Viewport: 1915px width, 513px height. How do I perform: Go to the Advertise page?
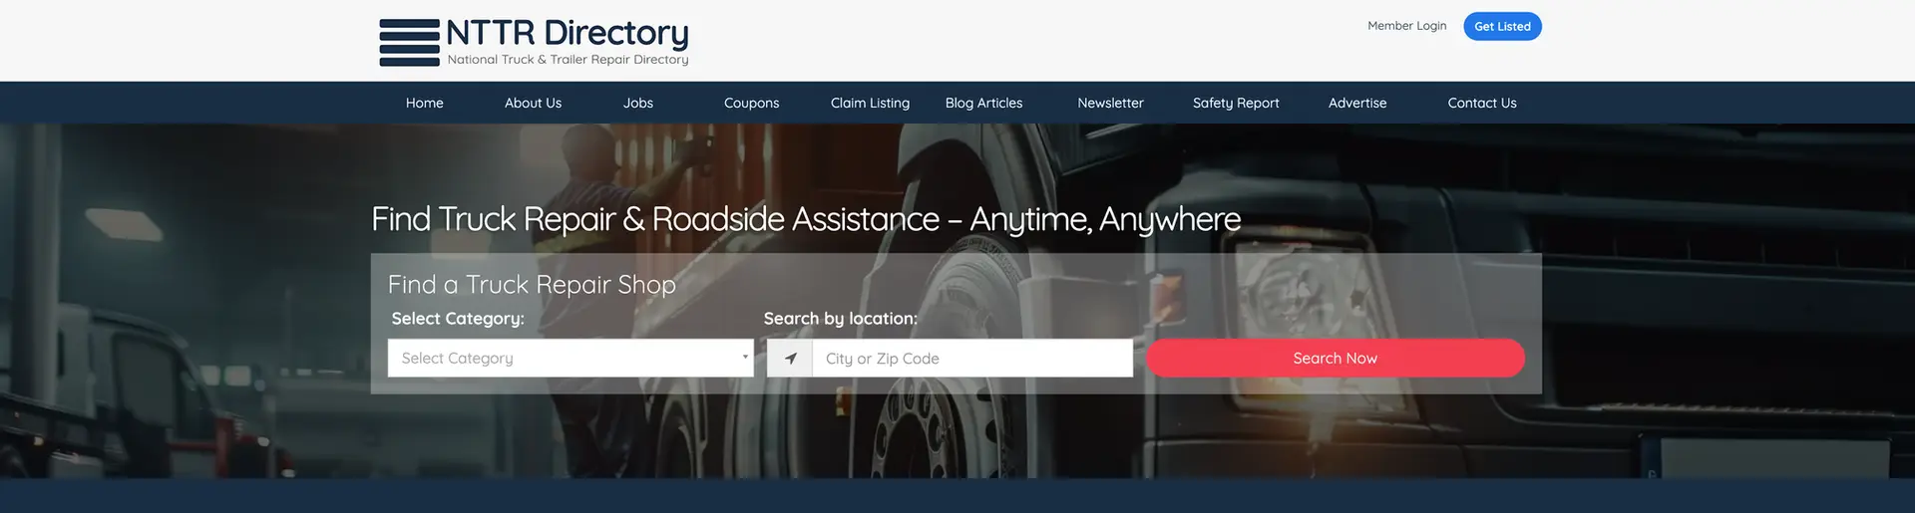(1356, 103)
